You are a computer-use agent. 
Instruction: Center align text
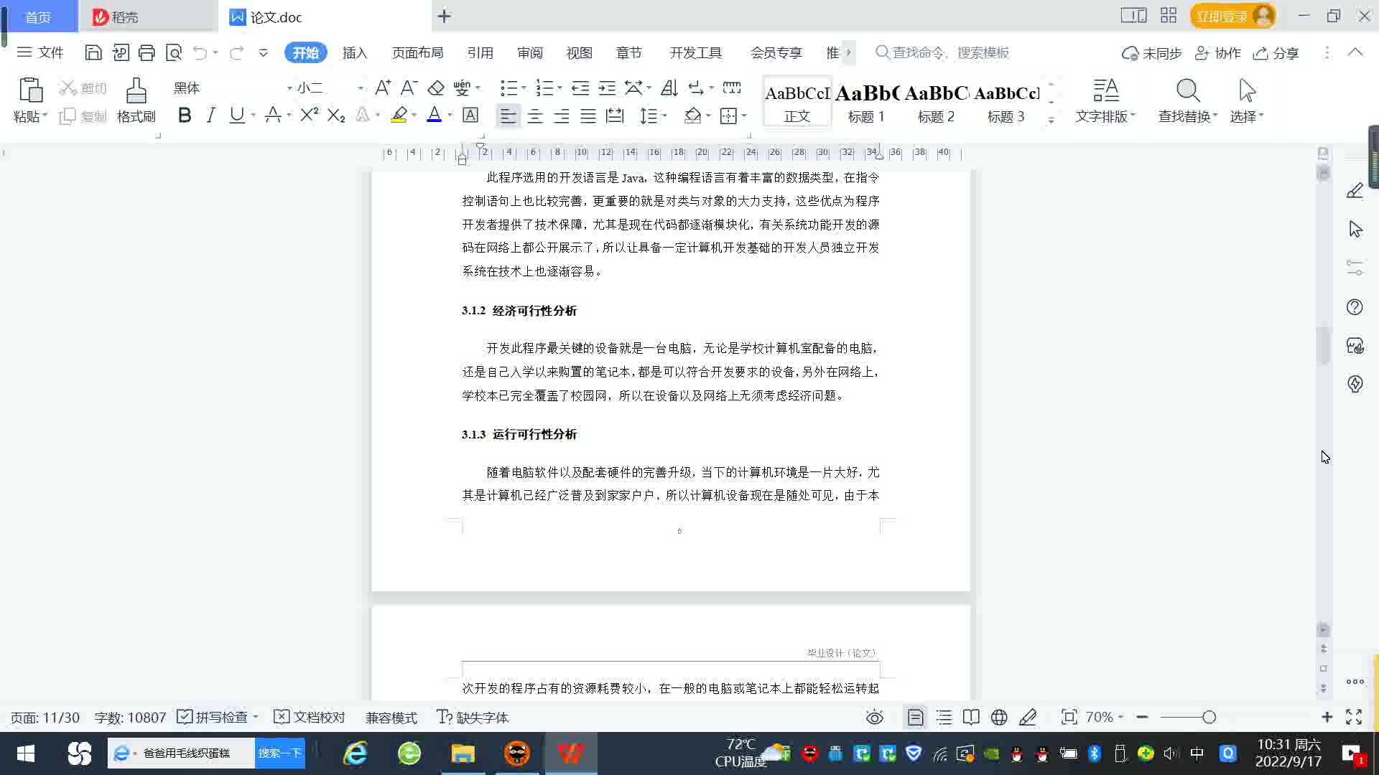535,116
